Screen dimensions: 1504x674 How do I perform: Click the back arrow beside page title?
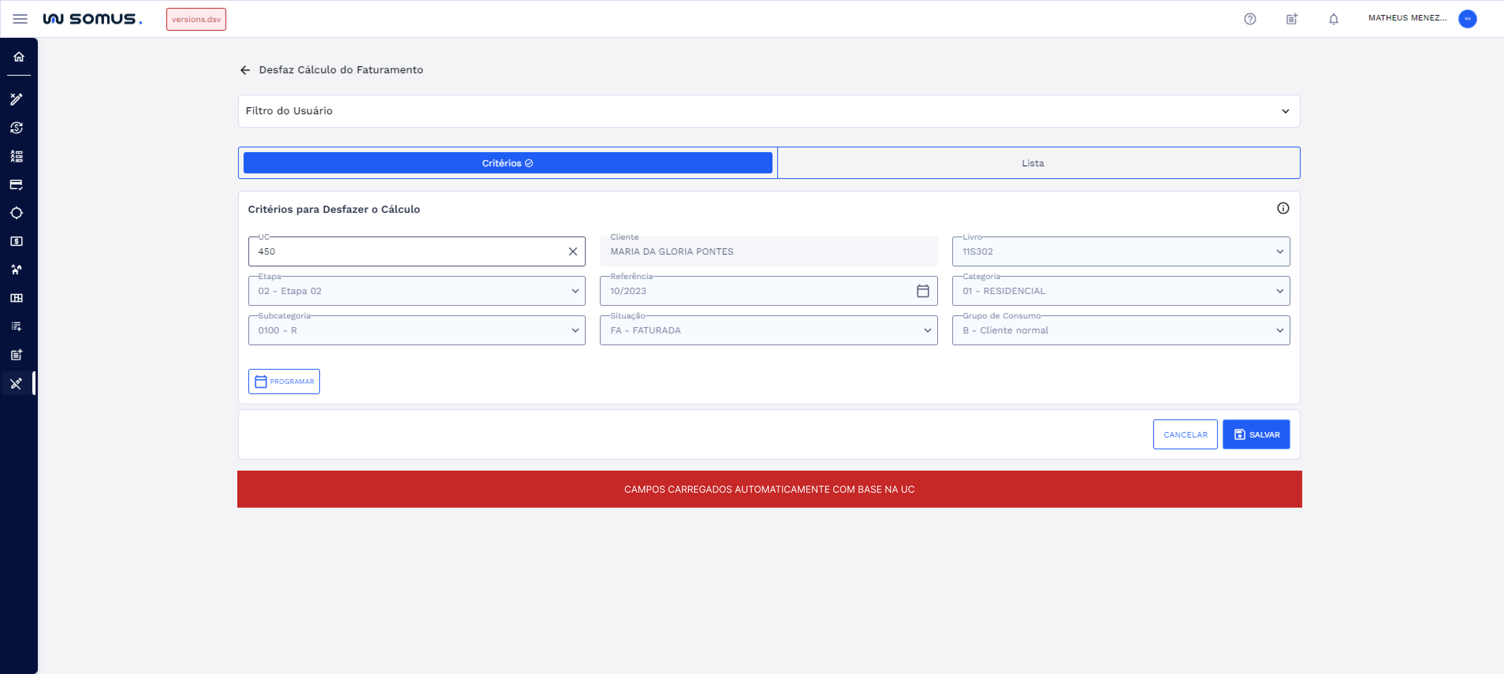[x=245, y=70]
